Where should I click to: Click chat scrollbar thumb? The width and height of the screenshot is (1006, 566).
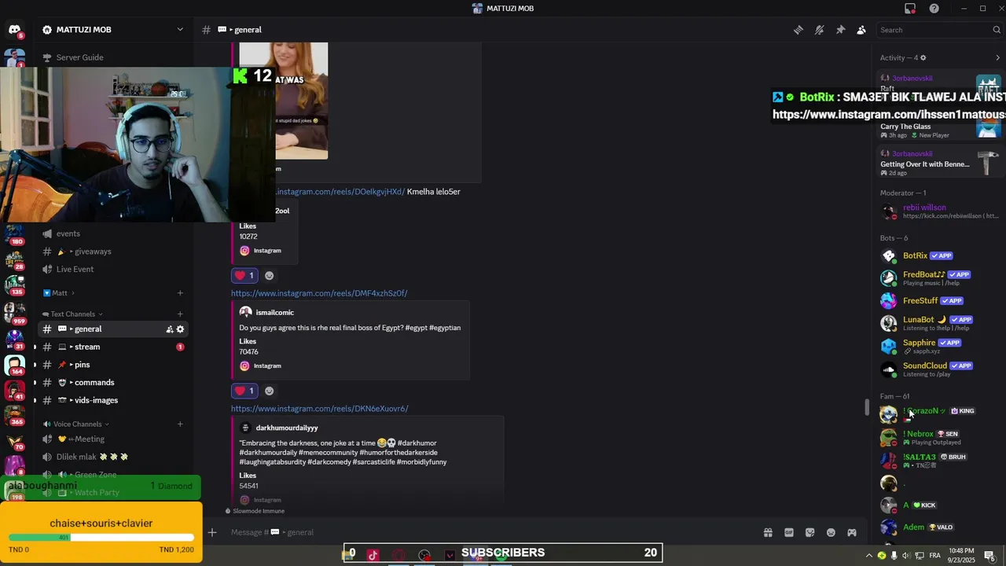868,407
